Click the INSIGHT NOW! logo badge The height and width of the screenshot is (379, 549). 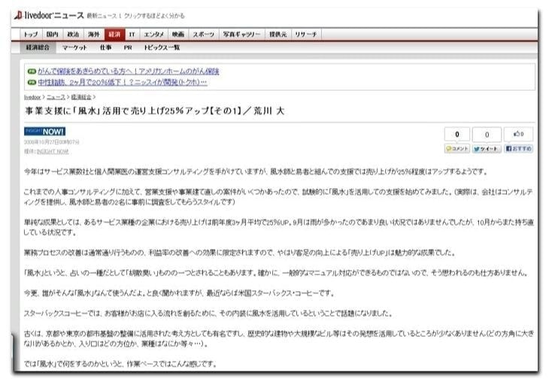[x=45, y=132]
